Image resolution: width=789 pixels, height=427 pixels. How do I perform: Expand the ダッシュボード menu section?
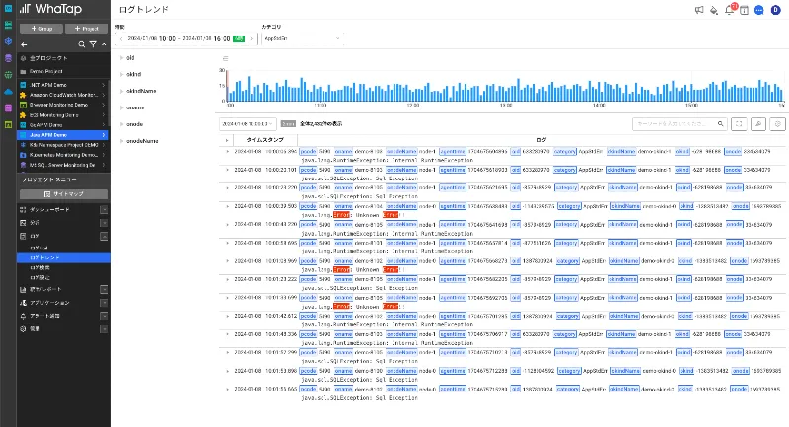[x=104, y=210]
